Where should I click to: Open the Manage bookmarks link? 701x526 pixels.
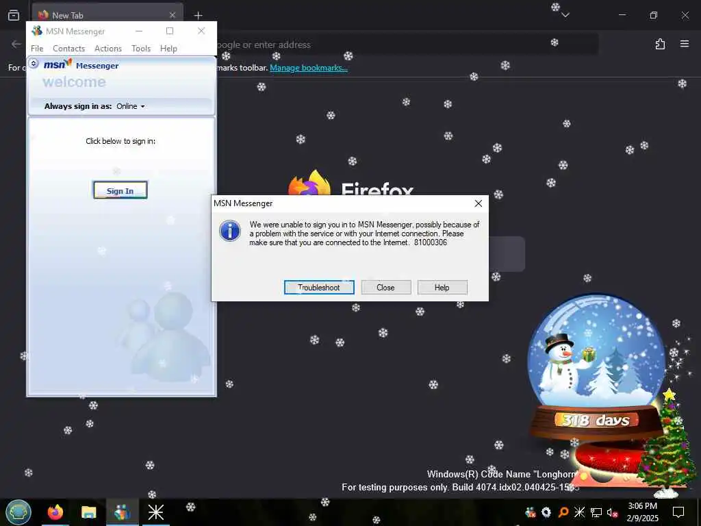pos(309,68)
